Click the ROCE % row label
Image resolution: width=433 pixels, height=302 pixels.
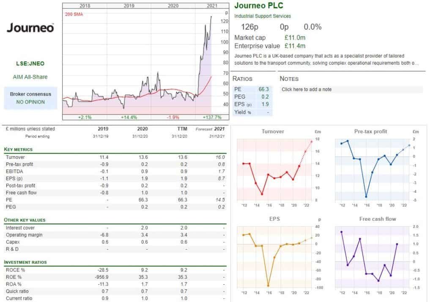pos(15,270)
